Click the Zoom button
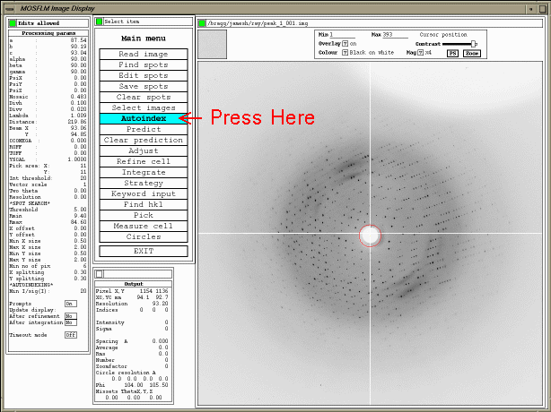Viewport: 551px width, 412px height. [x=472, y=54]
